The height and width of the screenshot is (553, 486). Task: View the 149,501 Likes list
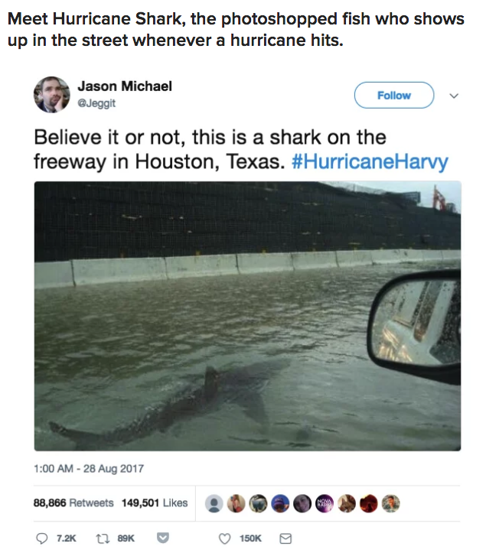154,503
